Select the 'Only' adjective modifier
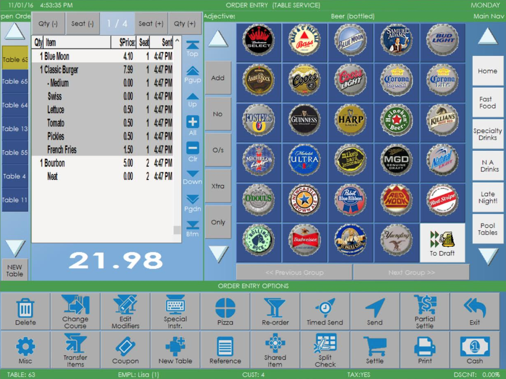506x379 pixels. pyautogui.click(x=218, y=222)
